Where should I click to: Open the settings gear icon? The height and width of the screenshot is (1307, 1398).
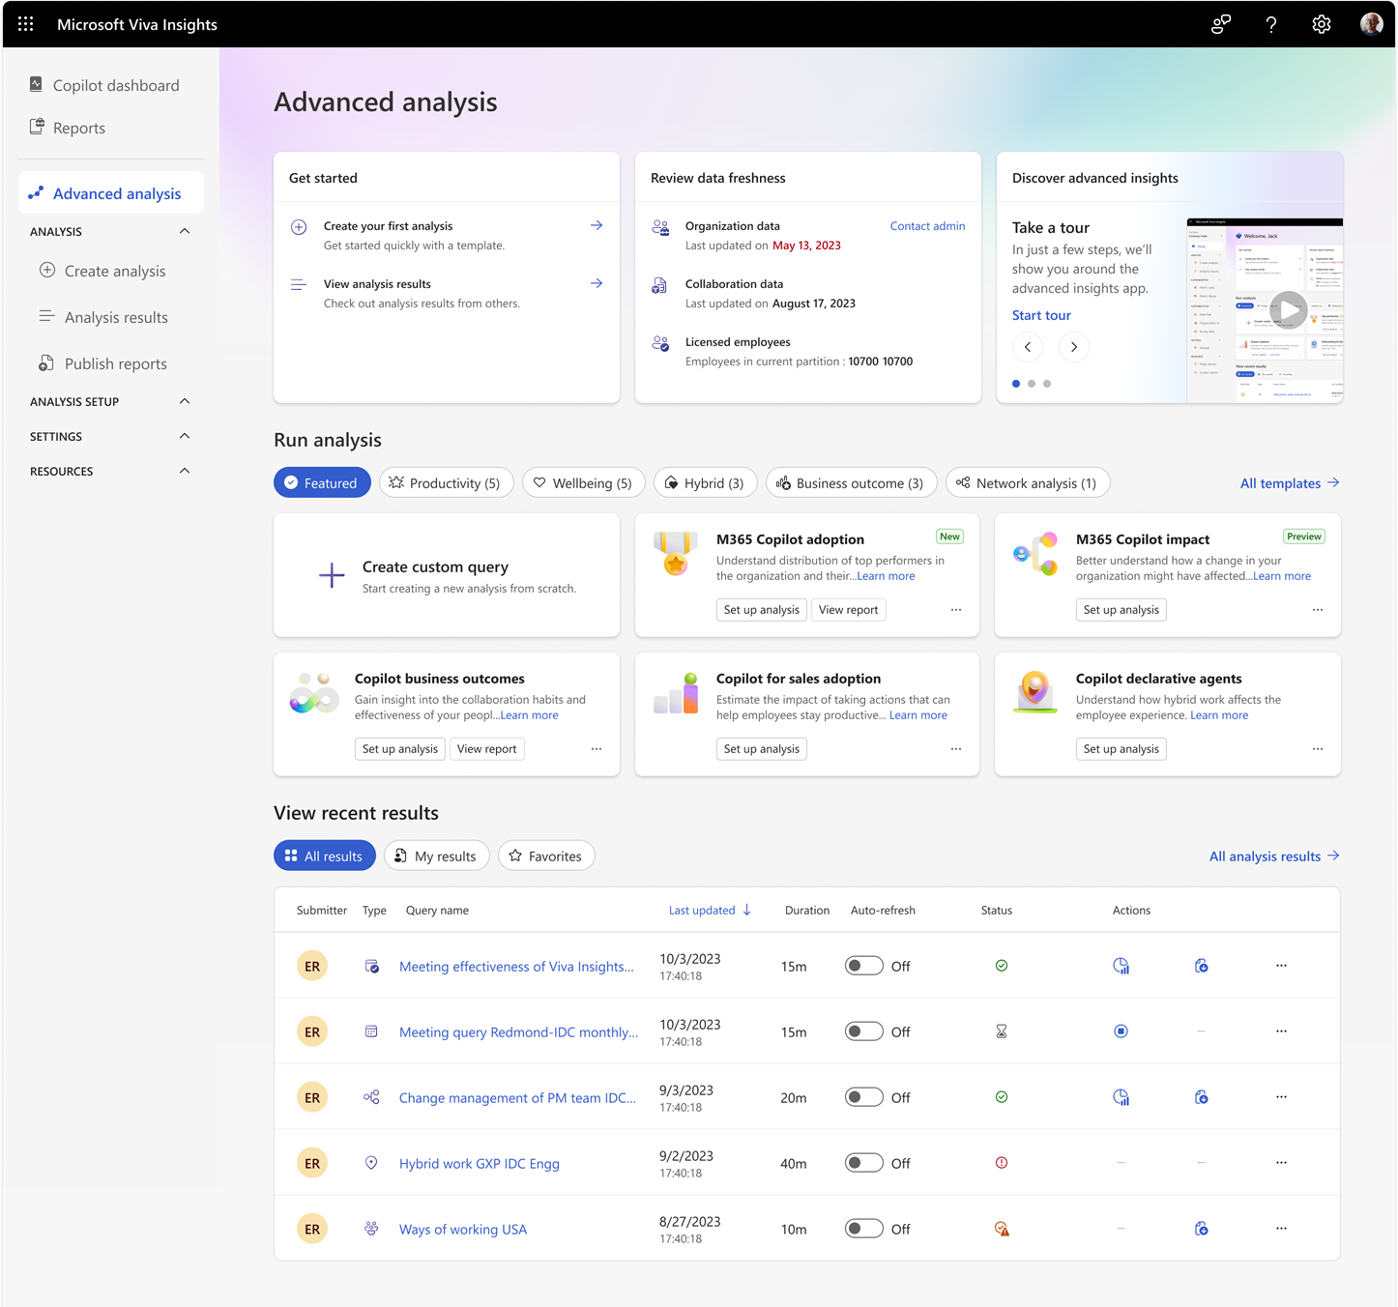pos(1322,24)
